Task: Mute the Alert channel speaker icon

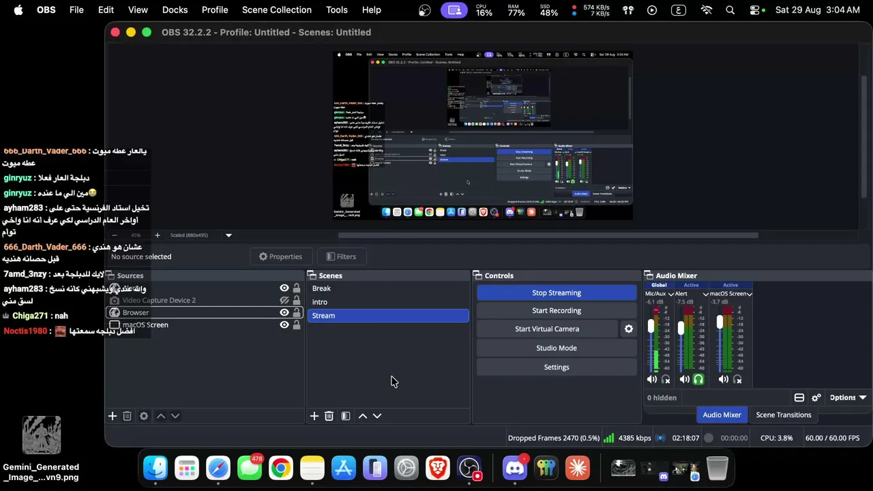Action: (685, 379)
